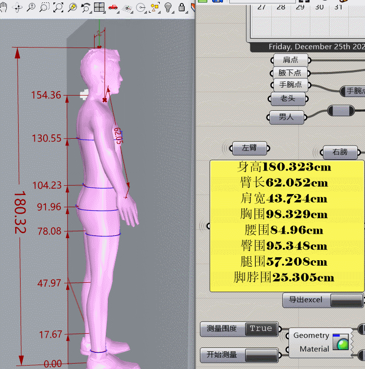365x369 pixels.
Task: Click the 肩宽43.724cm panel line
Action: coord(284,198)
